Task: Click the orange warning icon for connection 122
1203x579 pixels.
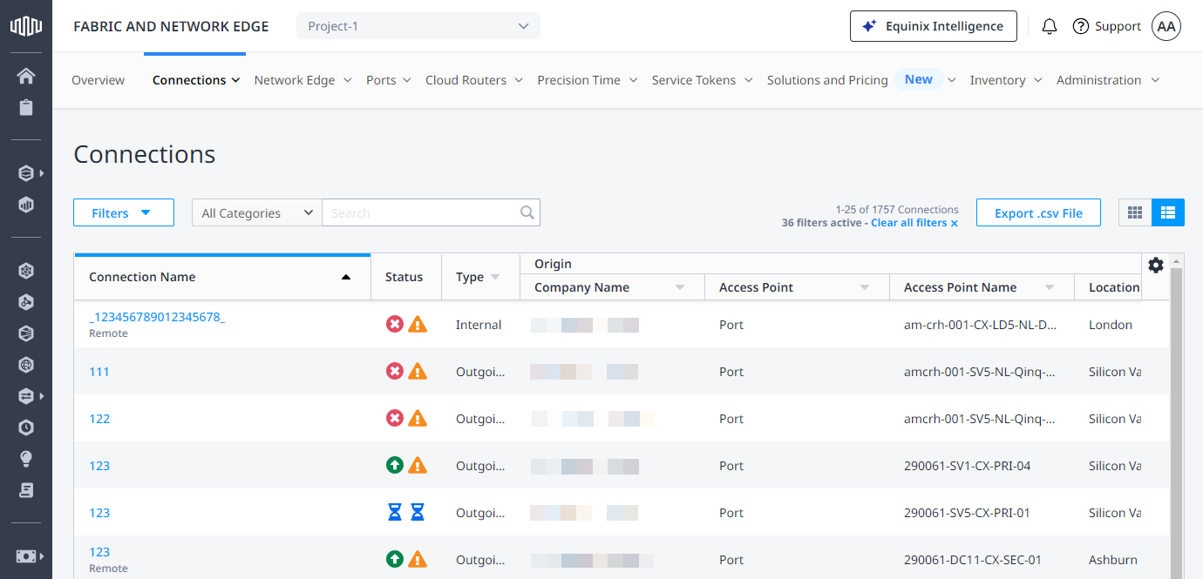Action: click(x=418, y=419)
